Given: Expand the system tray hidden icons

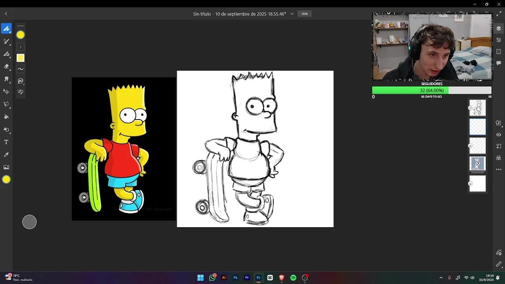Looking at the screenshot, I should (x=441, y=278).
